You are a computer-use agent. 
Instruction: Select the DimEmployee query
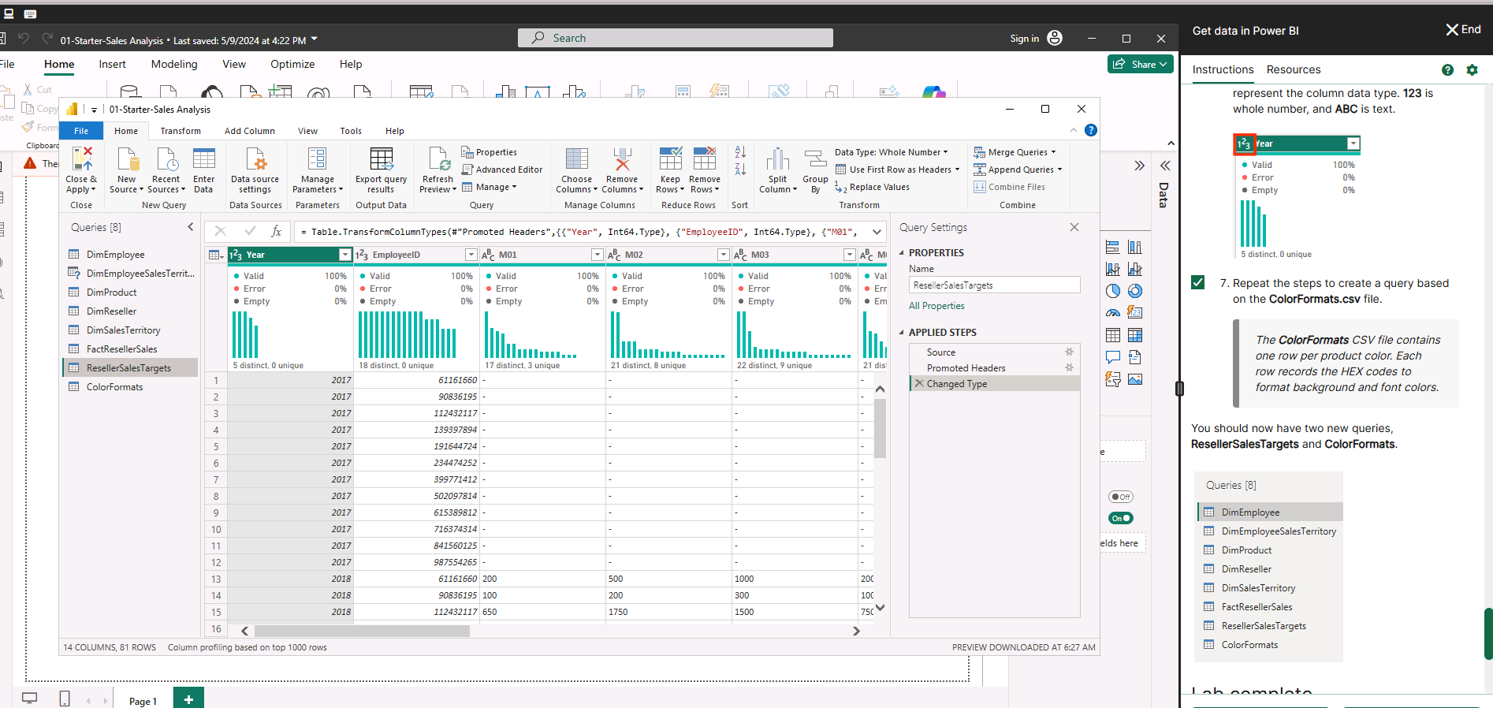tap(130, 255)
